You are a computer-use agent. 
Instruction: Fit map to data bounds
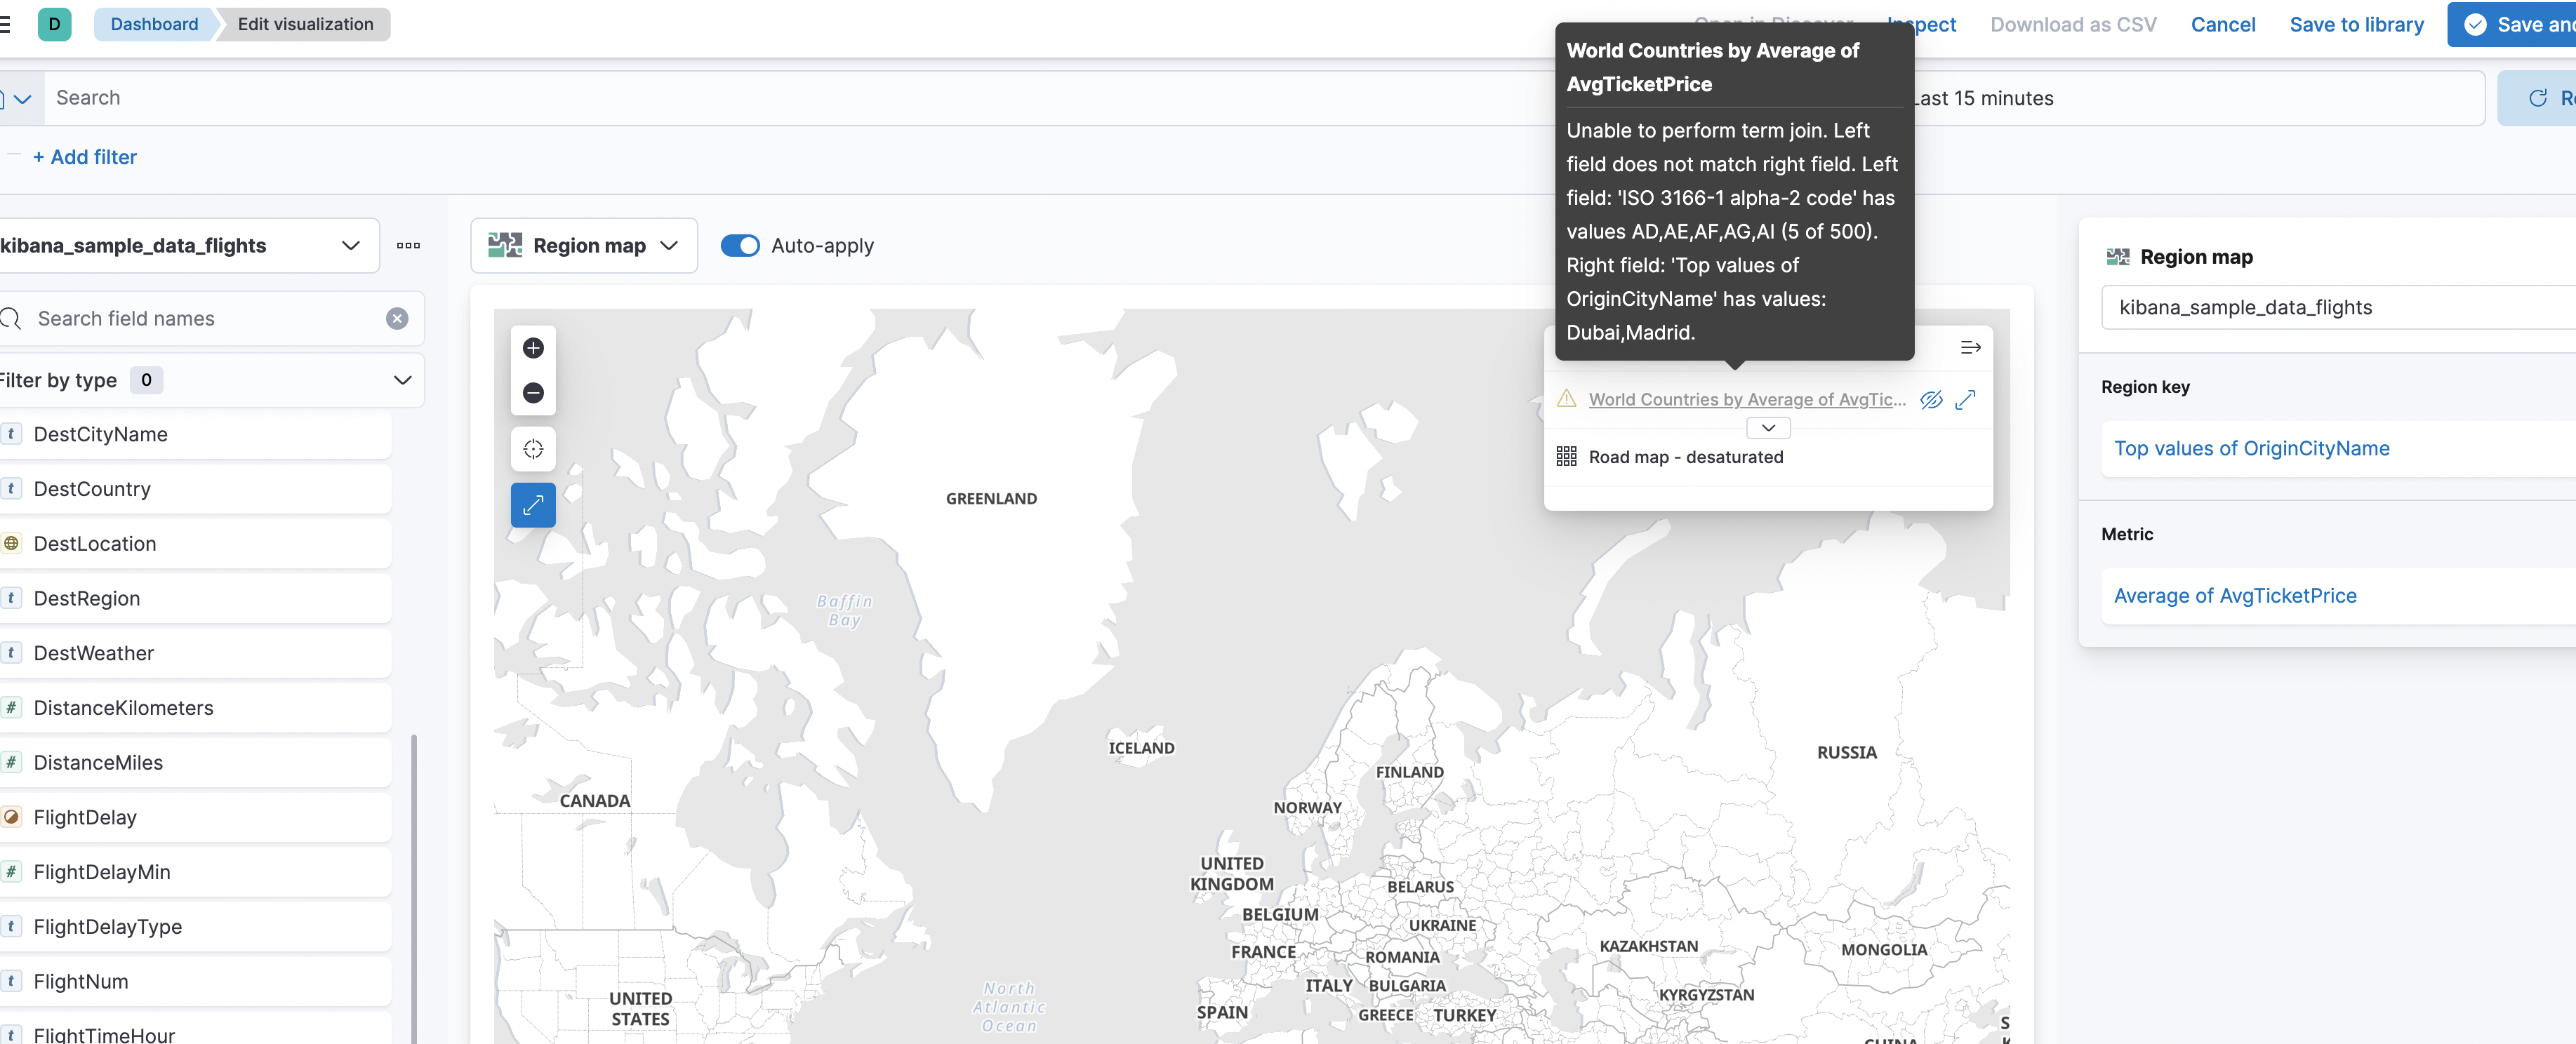tap(533, 449)
